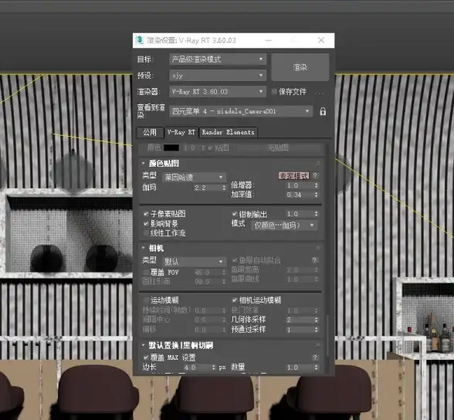Screen dimensions: 454x420
Task: Click the drag grip of the 相机 rollout
Action: point(318,248)
